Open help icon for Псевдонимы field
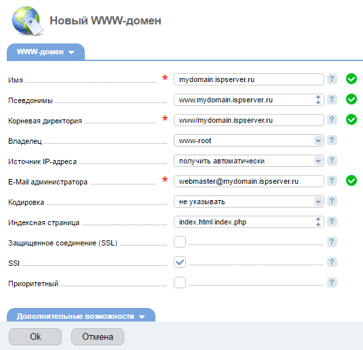 tap(332, 100)
